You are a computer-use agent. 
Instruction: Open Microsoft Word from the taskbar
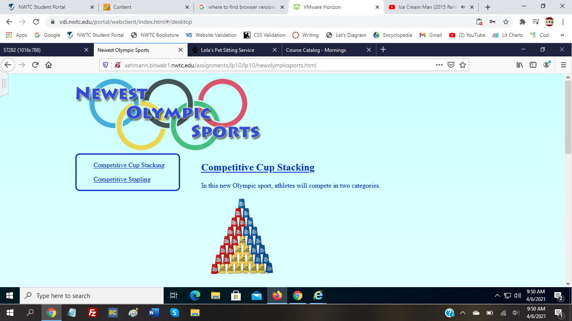point(154,312)
